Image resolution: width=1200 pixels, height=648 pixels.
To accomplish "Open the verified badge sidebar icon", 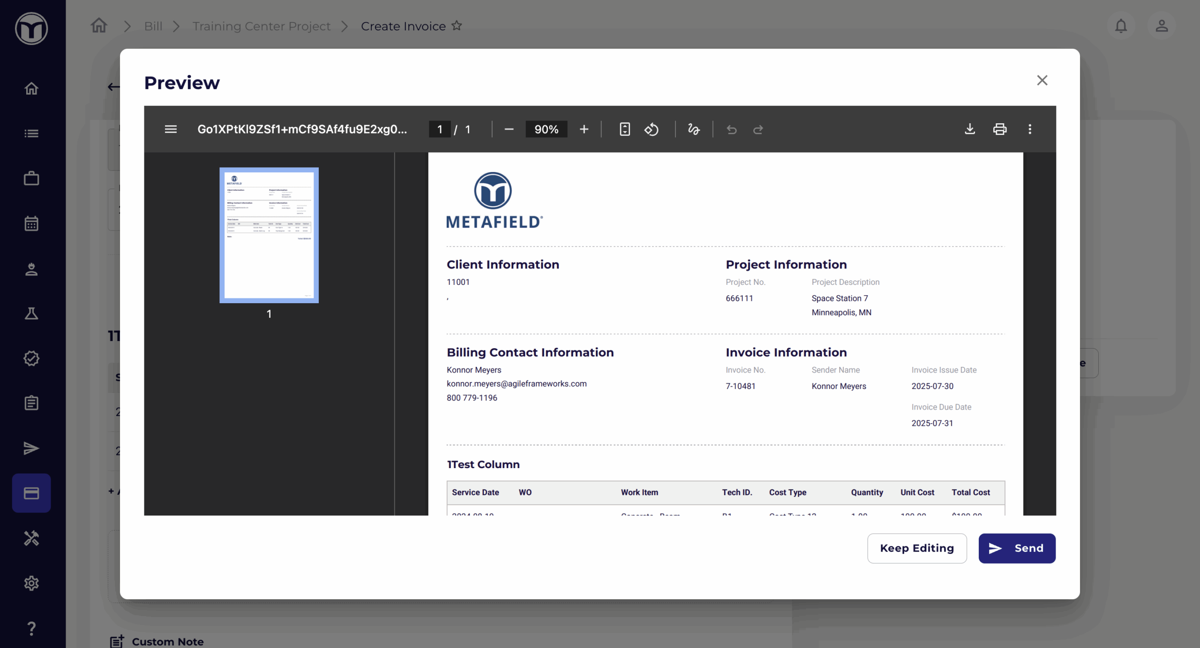I will 31,358.
